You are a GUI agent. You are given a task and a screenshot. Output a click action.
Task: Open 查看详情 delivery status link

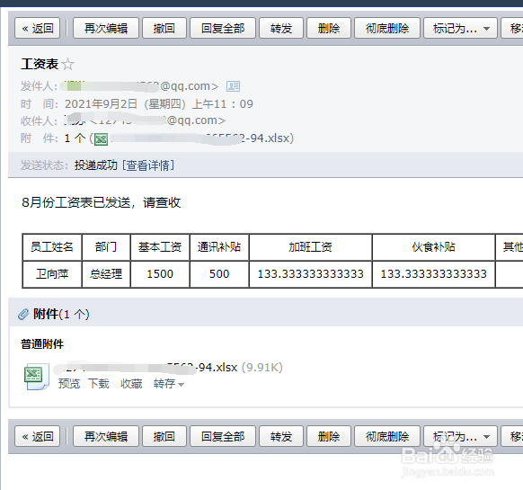[x=148, y=165]
